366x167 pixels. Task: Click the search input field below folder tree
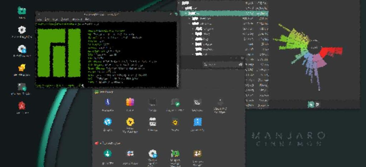[223, 64]
